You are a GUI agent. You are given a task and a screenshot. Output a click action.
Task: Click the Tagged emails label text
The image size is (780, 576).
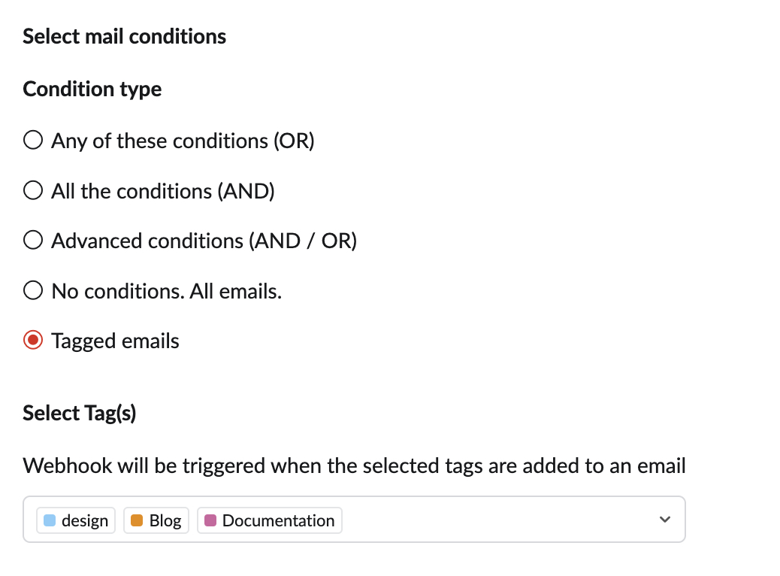coord(116,341)
